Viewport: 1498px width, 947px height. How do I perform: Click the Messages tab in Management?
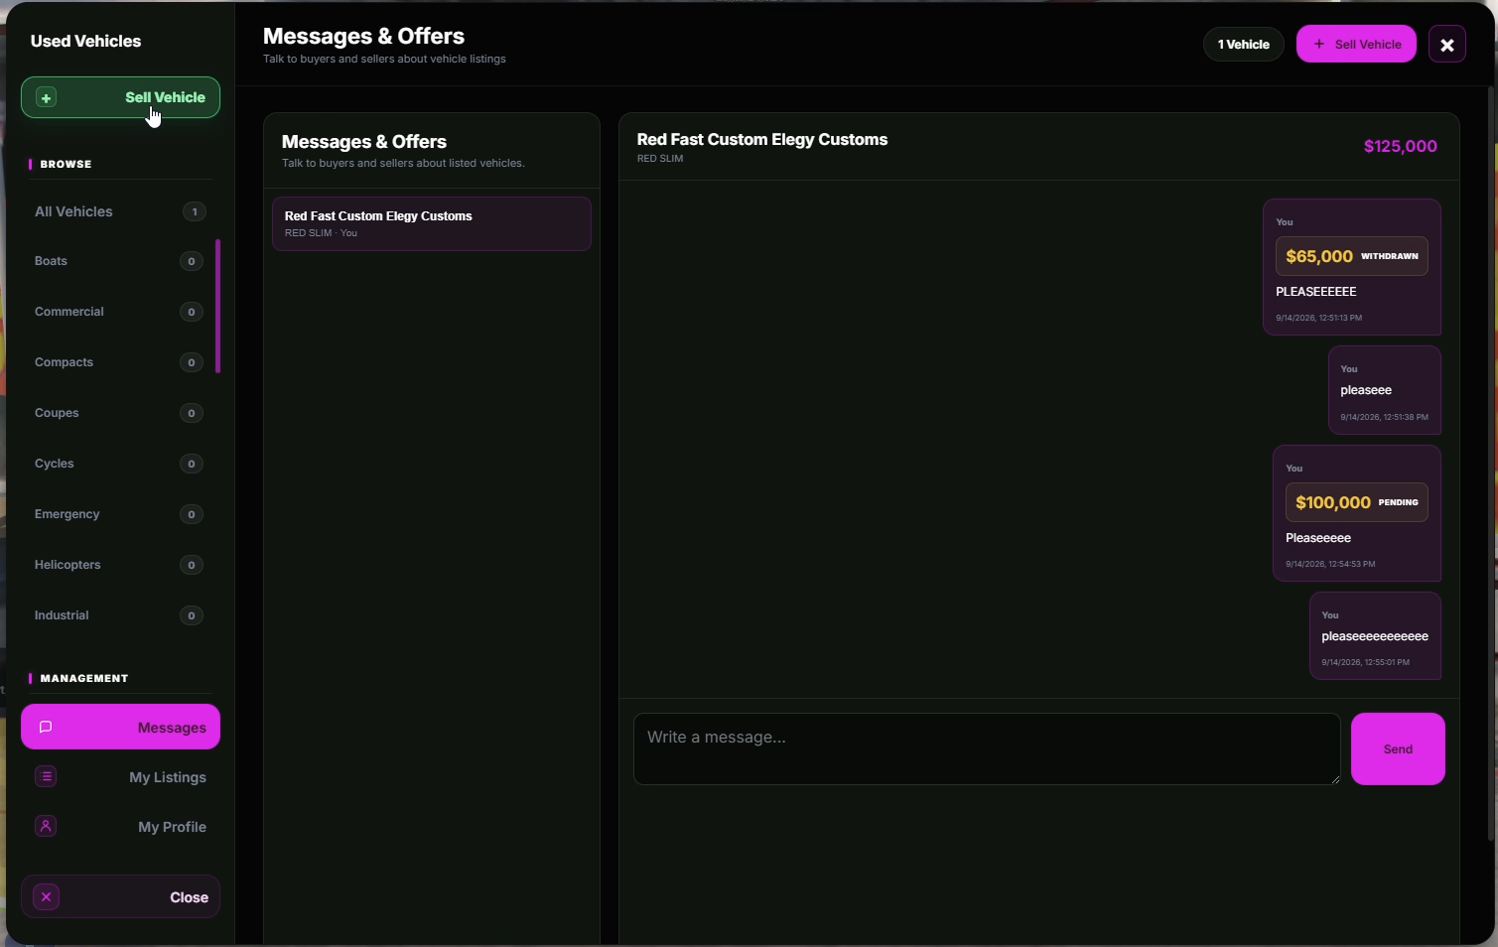(x=120, y=728)
